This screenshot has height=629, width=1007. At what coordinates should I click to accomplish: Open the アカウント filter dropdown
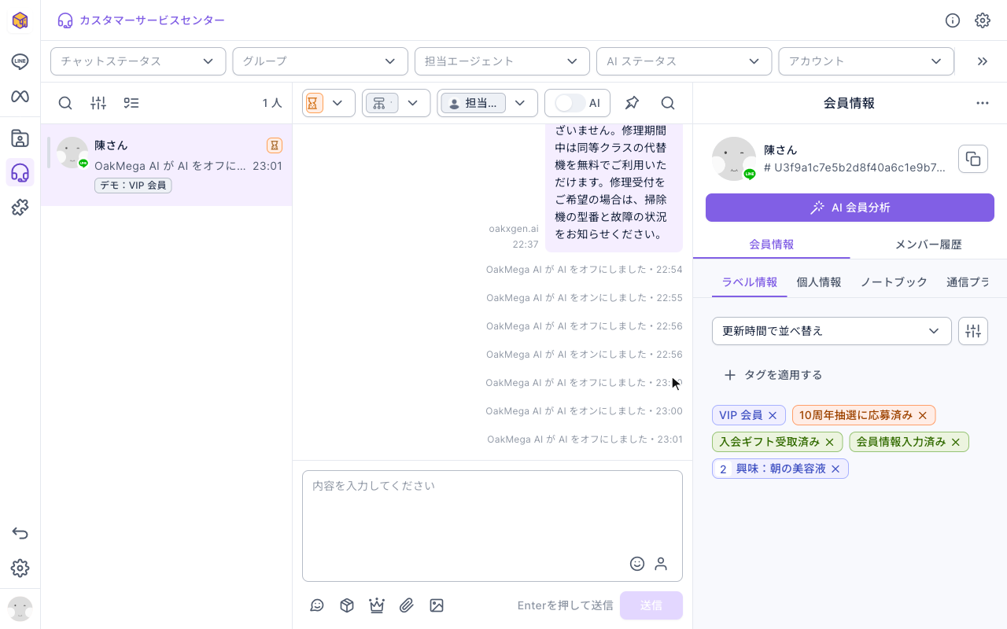pos(866,61)
